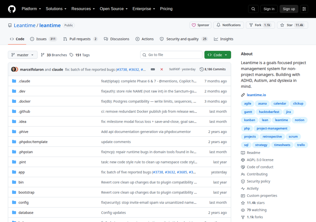This screenshot has height=222, width=316.
Task: Switch to the Issues tab
Action: [44, 39]
